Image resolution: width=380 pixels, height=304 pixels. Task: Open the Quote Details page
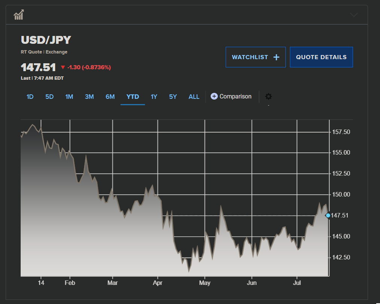[321, 57]
